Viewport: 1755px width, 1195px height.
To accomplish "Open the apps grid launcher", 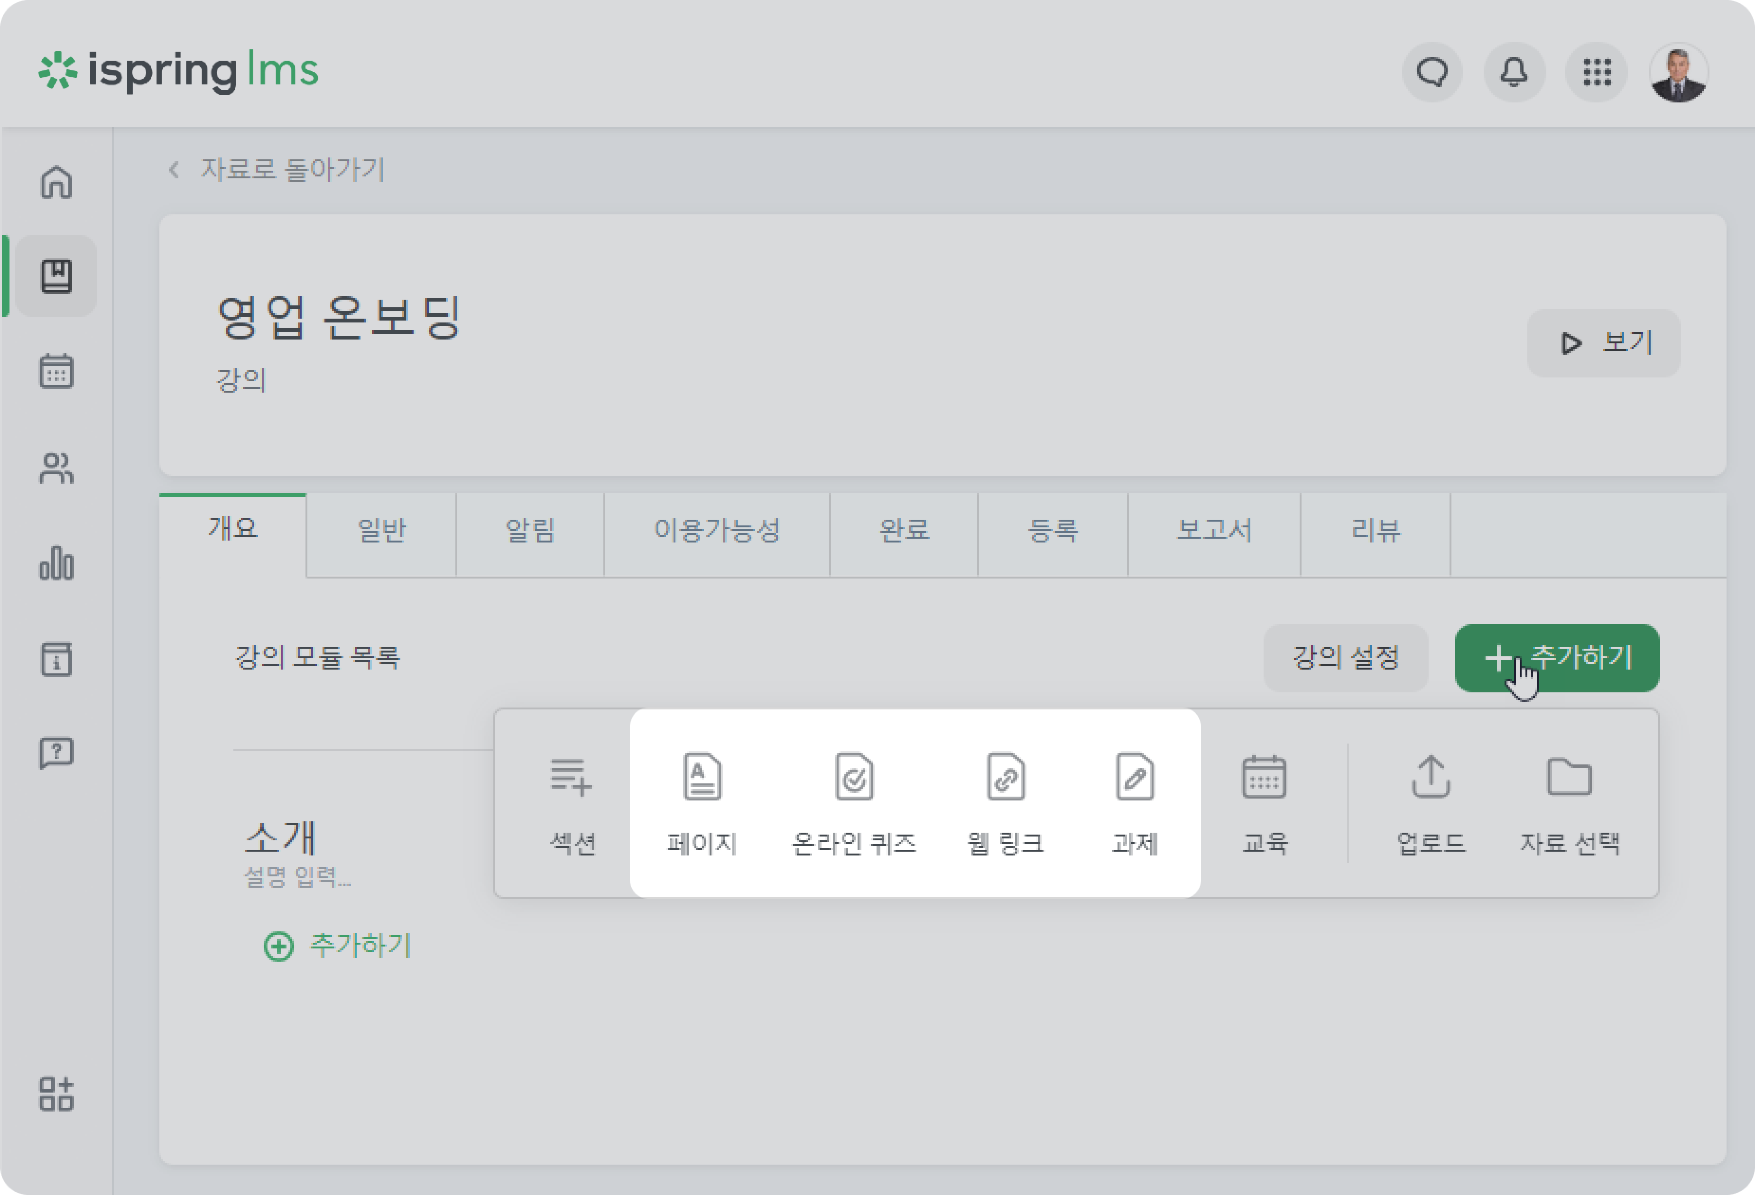I will [1597, 73].
